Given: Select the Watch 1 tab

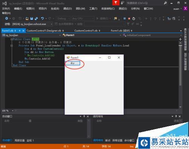Looking at the screenshot, I should [x=30, y=140].
